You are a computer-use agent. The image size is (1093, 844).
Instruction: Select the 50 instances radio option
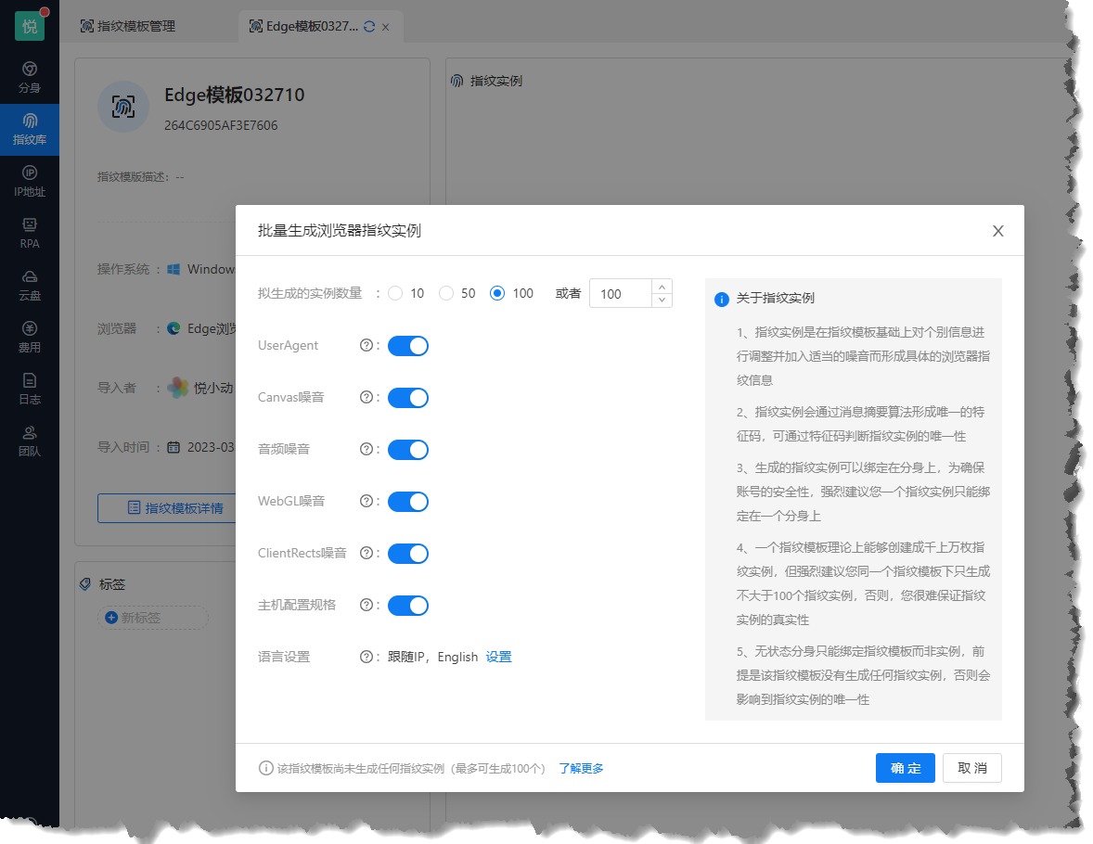(446, 293)
